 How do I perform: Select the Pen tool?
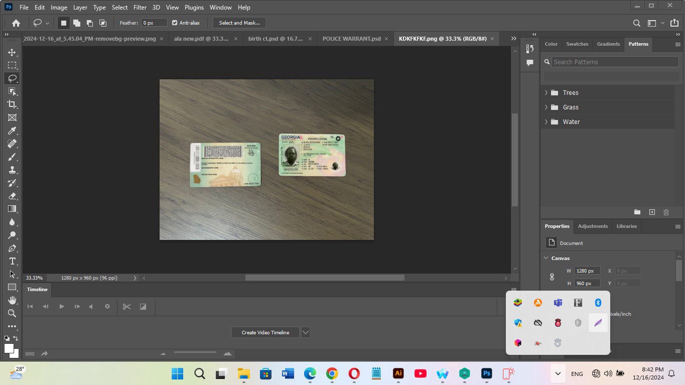[12, 248]
